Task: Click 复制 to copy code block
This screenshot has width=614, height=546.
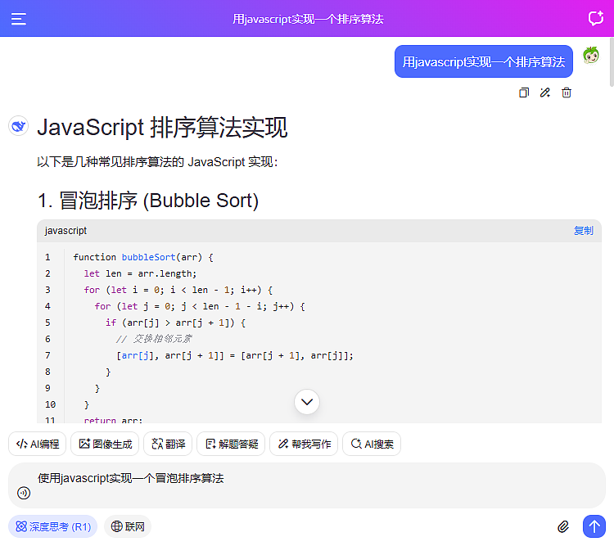Action: [583, 231]
